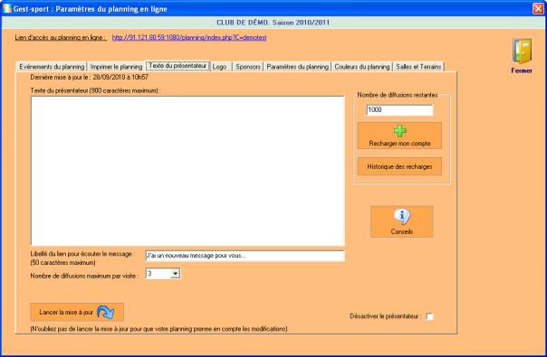This screenshot has width=547, height=357.
Task: Click Nombre de diffusions maximum par visite label
Action: point(84,276)
